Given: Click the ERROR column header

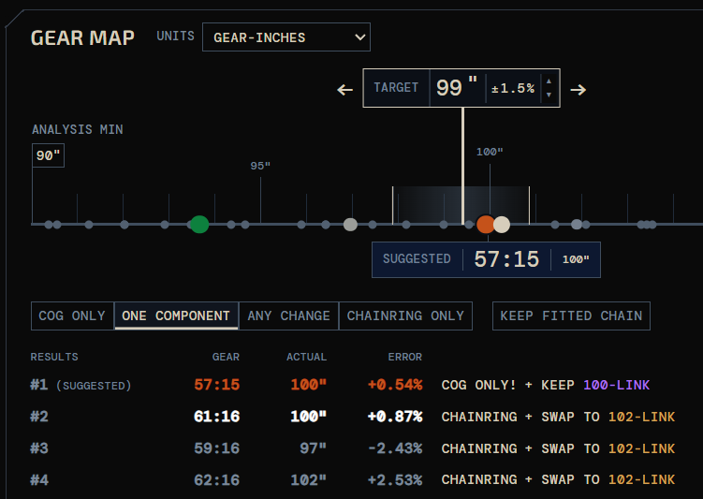Looking at the screenshot, I should click(404, 357).
